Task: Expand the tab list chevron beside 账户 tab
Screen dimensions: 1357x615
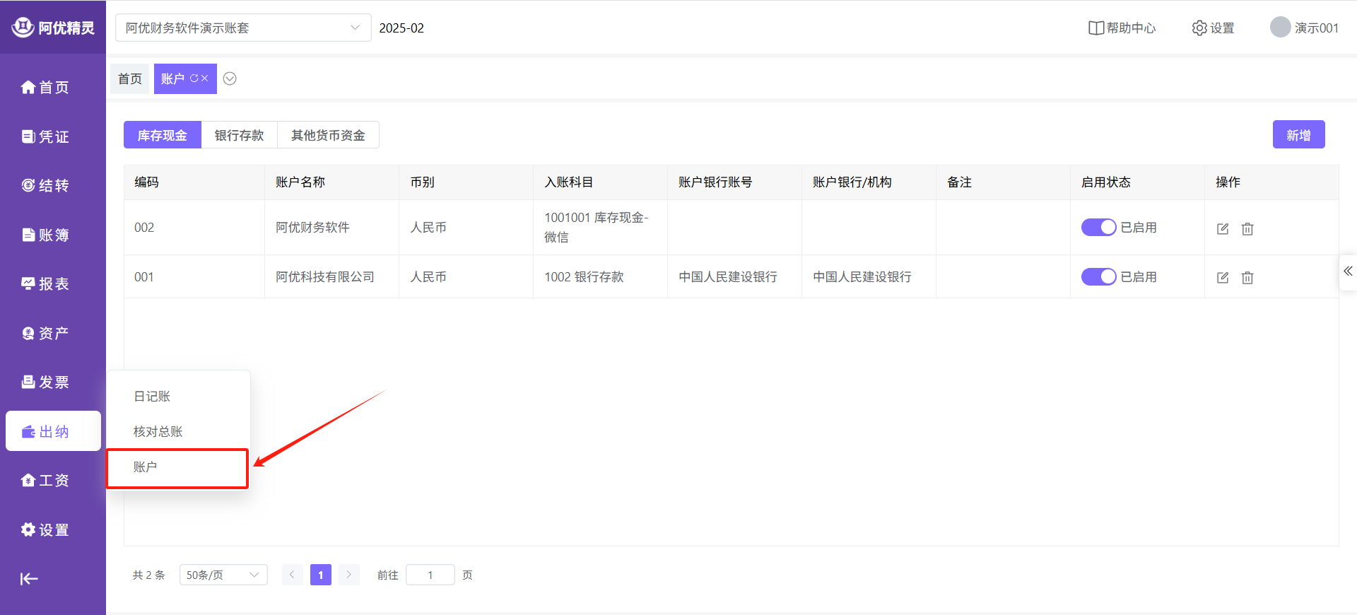Action: coord(230,78)
